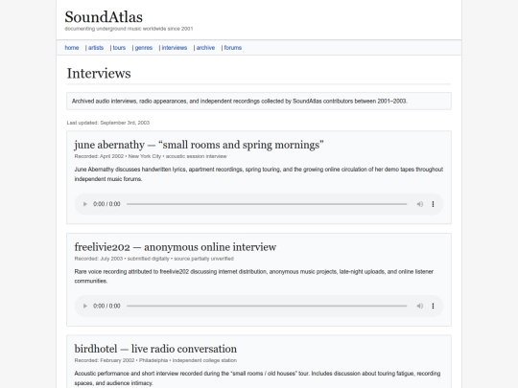Screen dimensions: 518x388
Task: Open more options on june abernathy player
Action: coord(433,204)
